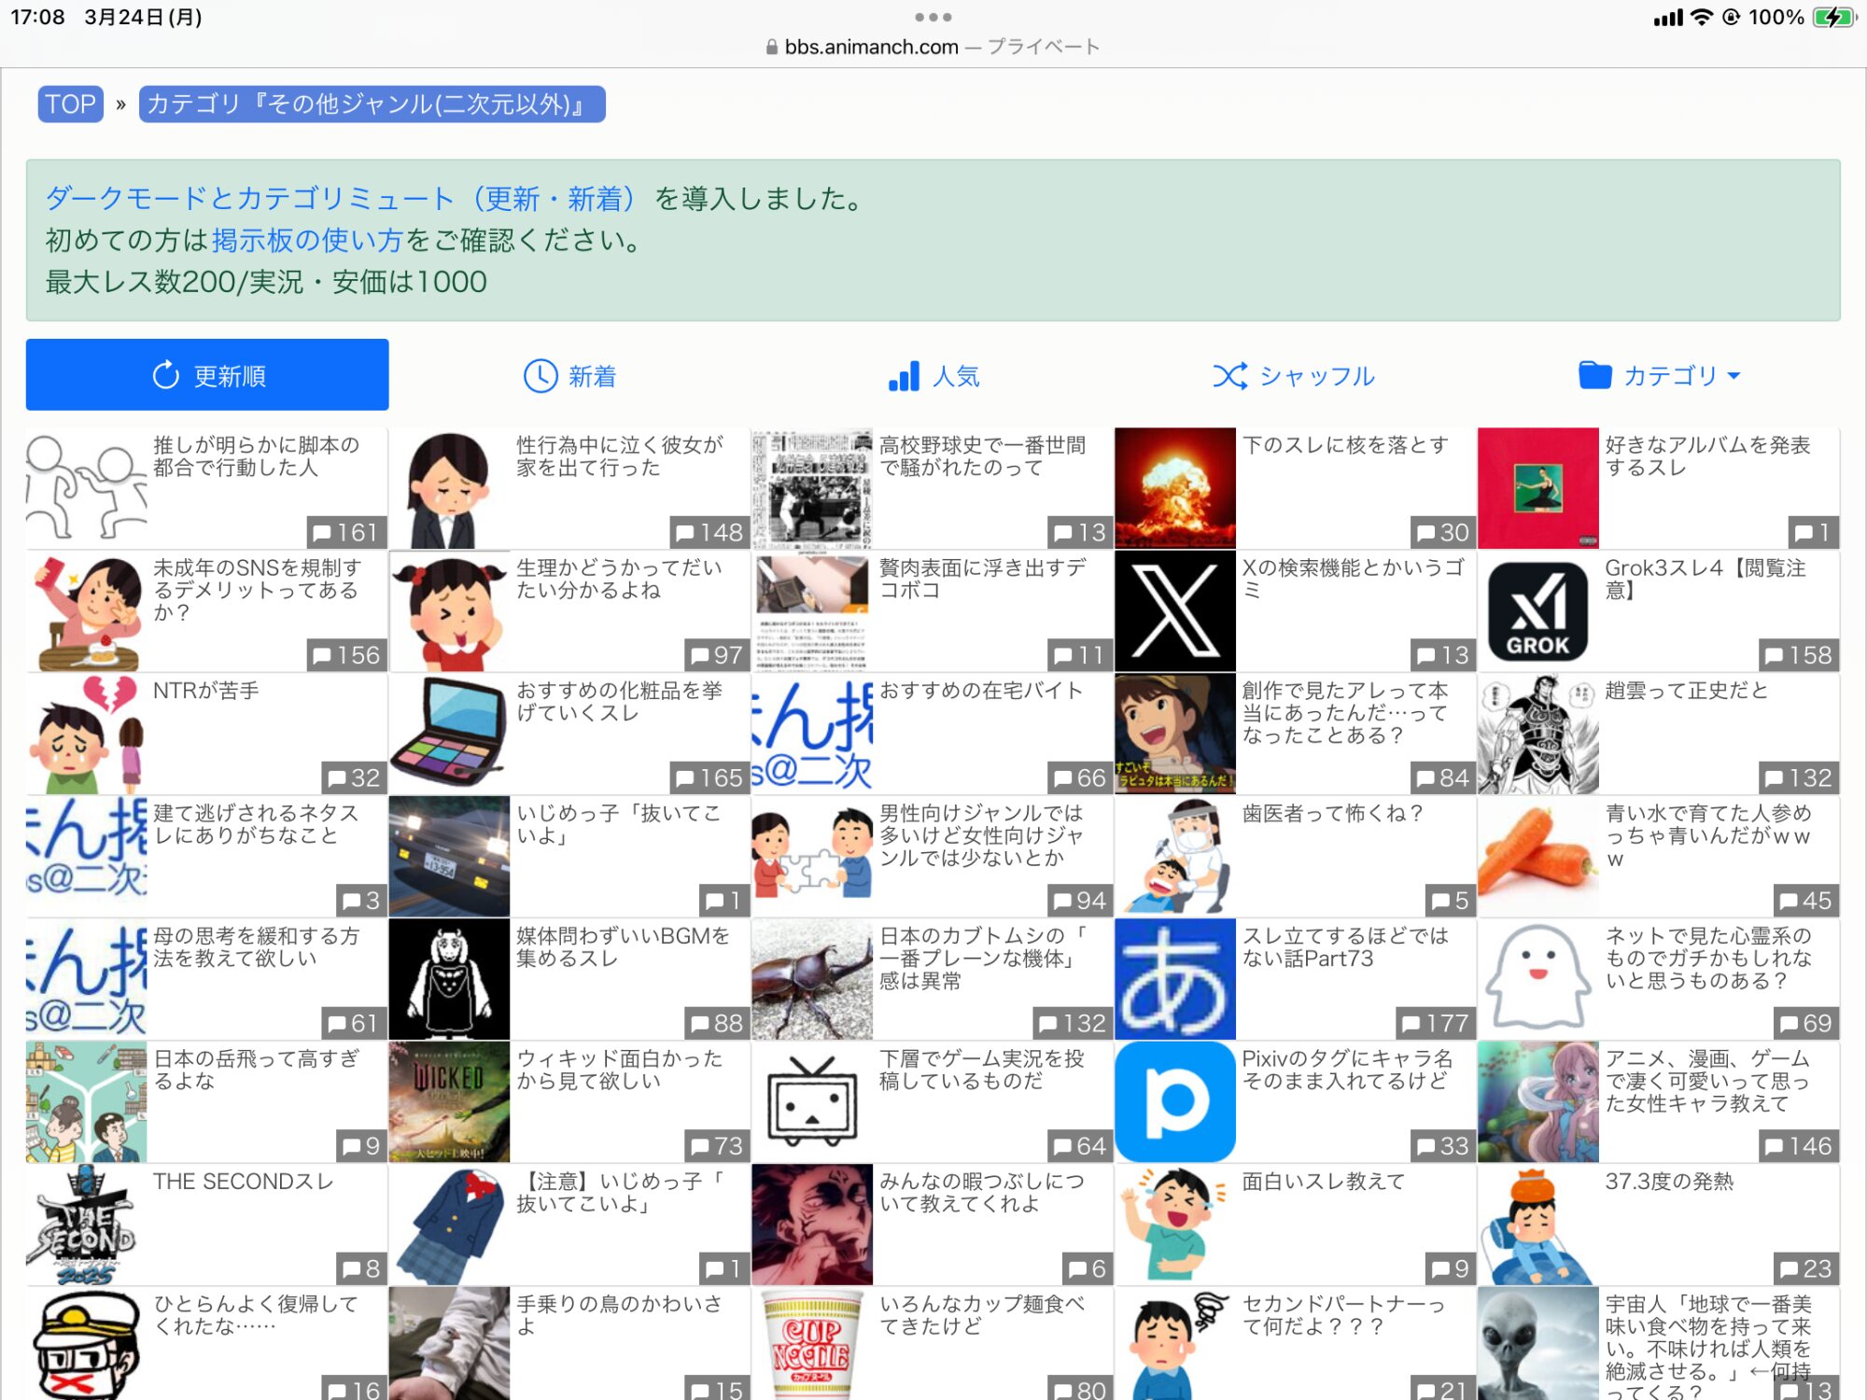The image size is (1867, 1400).
Task: Tap the three dots multitasking menu
Action: coord(933,17)
